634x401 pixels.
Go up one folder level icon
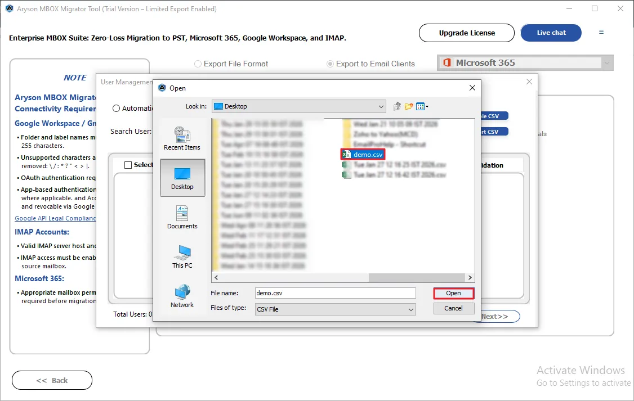pyautogui.click(x=396, y=106)
